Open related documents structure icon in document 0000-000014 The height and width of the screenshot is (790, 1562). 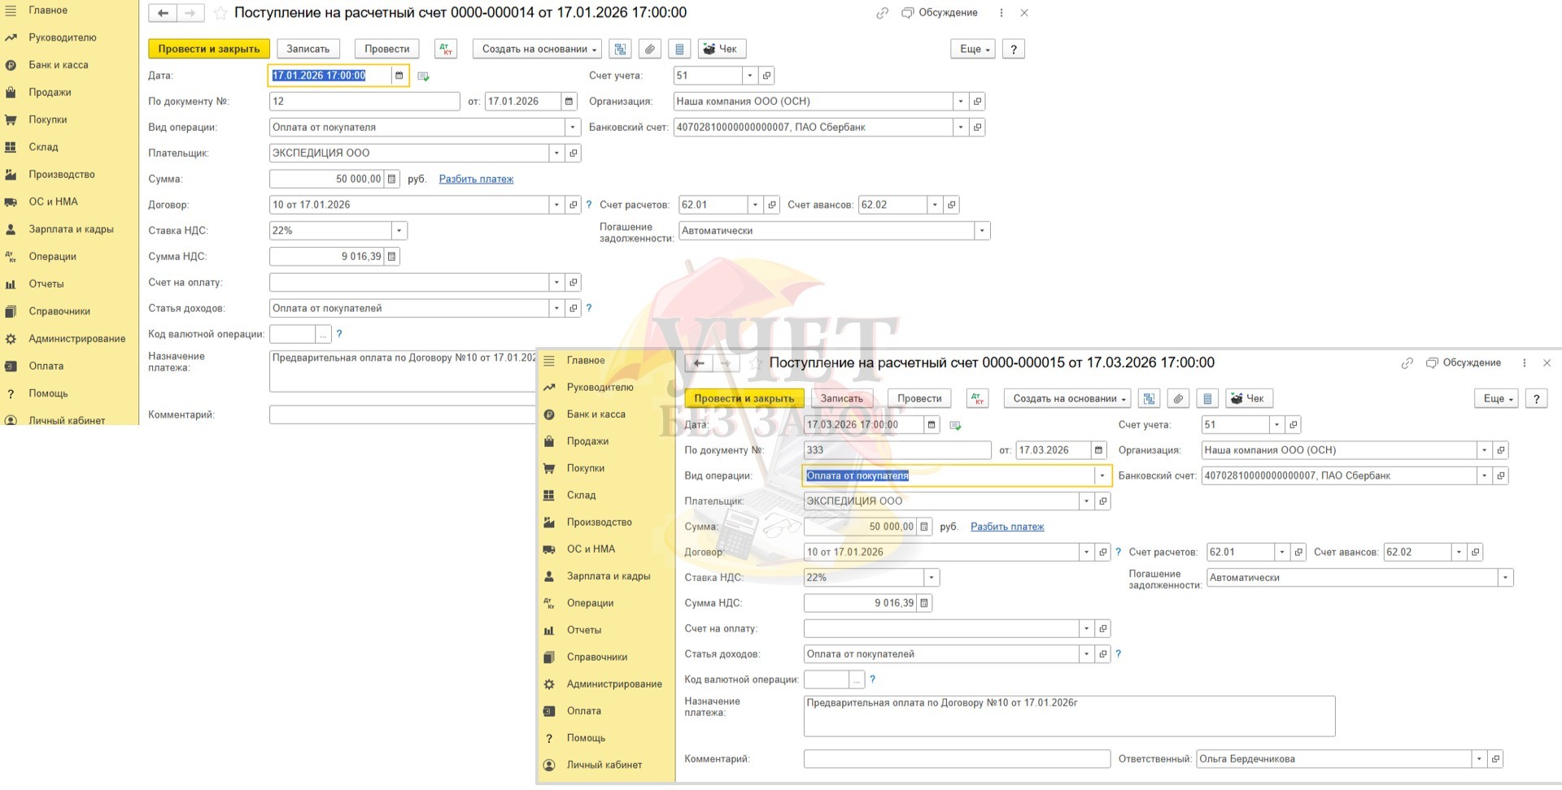(x=620, y=49)
